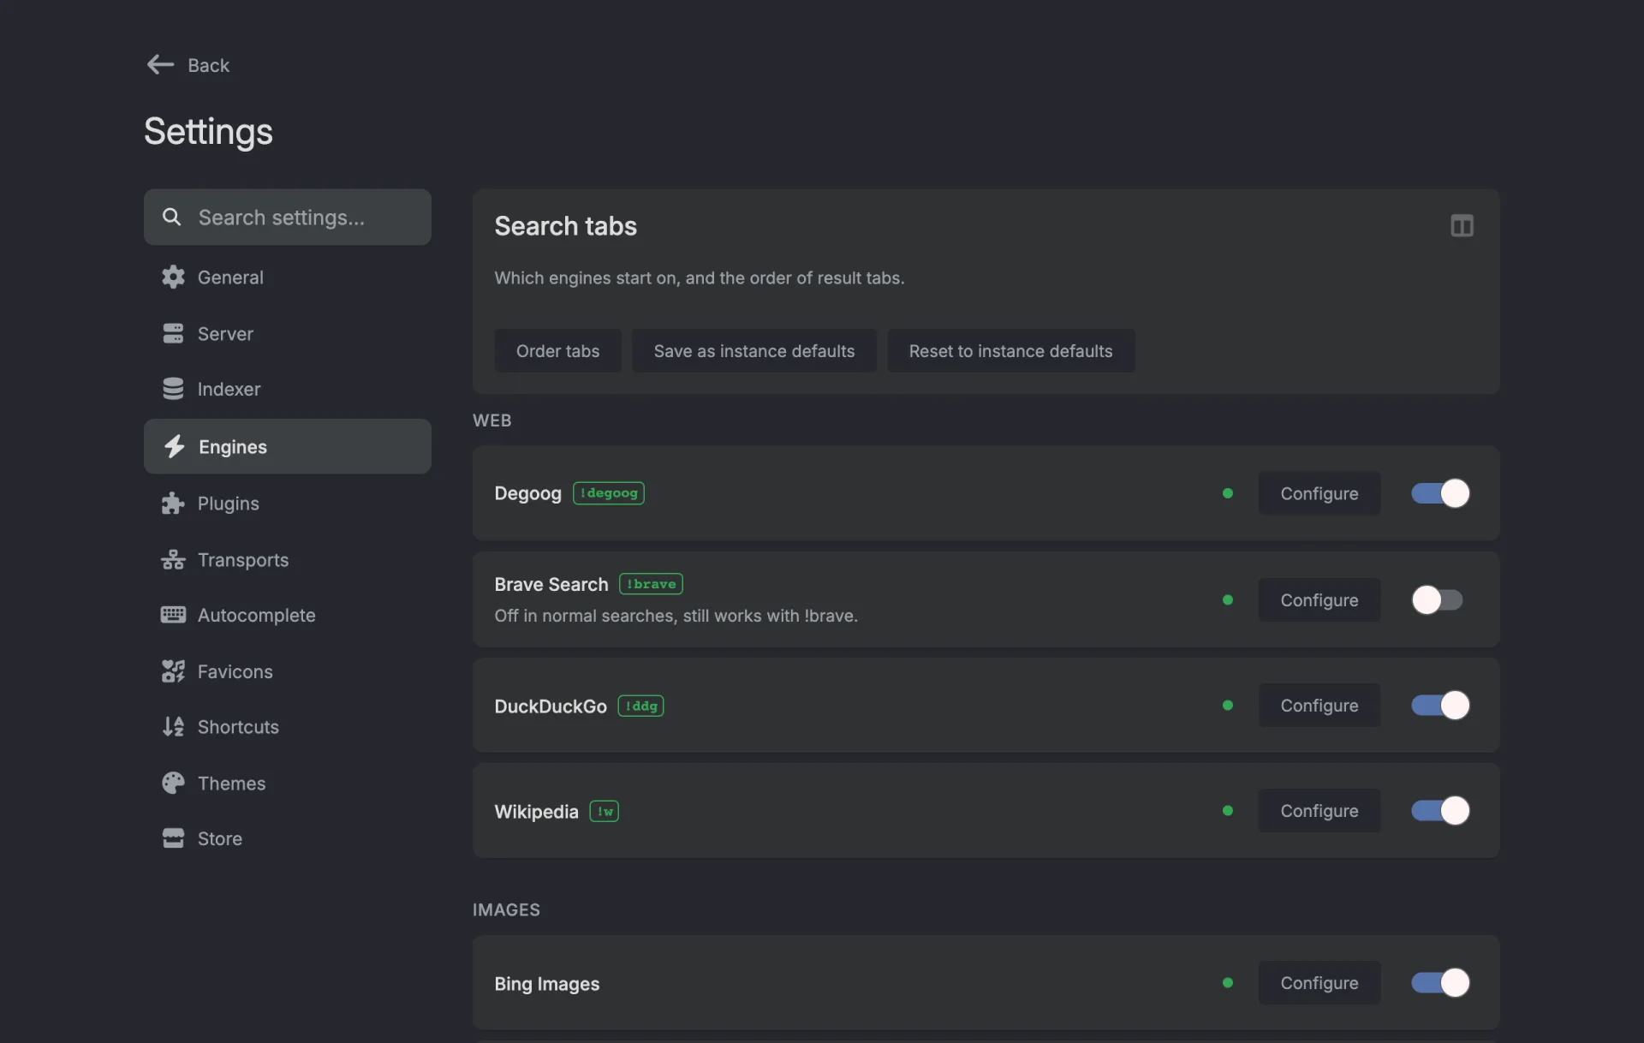The height and width of the screenshot is (1043, 1644).
Task: Click the Engines lightning bolt icon
Action: coord(175,446)
